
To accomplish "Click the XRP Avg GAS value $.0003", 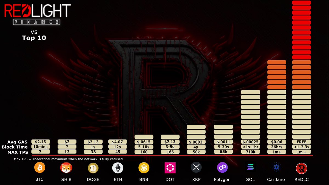I will 196,142.
